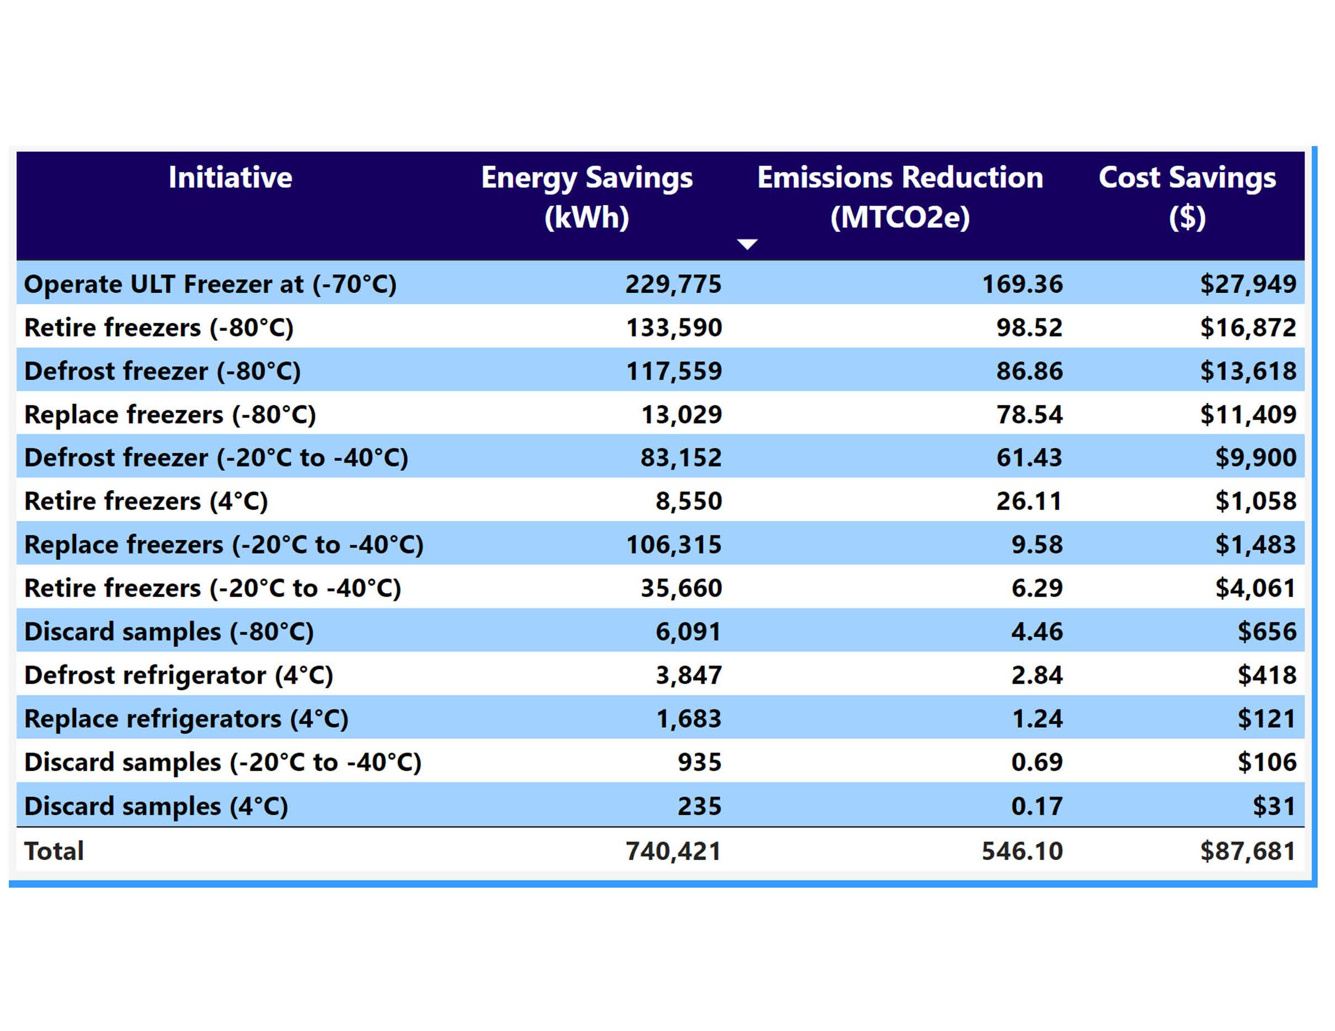Select Defrost refrigerator (4°C) initiative
This screenshot has width=1335, height=1031.
179,675
